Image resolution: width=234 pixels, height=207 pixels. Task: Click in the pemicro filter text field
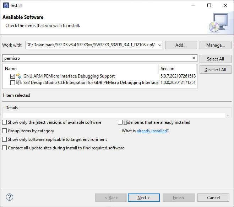point(96,58)
